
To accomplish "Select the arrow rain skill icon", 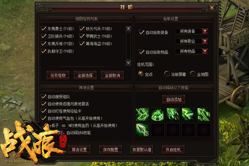I will (x=173, y=115).
